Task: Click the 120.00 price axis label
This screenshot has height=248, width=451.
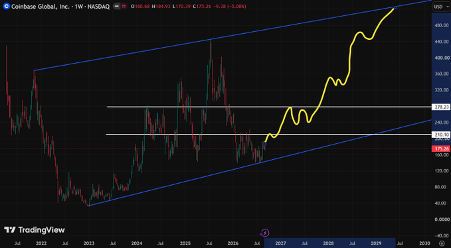Action: click(x=442, y=171)
